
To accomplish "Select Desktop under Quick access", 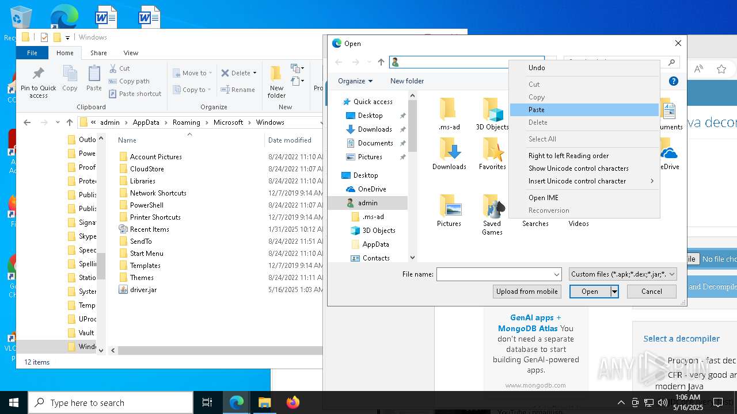I will pyautogui.click(x=370, y=116).
